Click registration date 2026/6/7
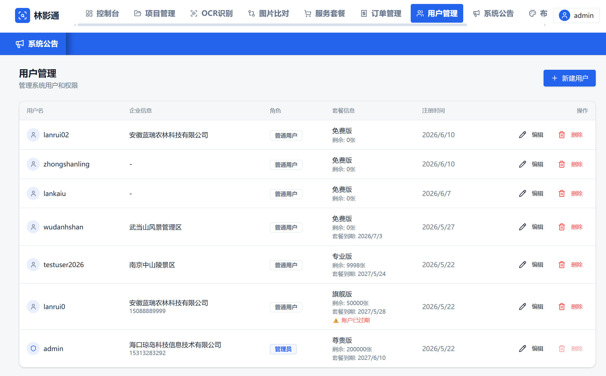This screenshot has height=376, width=606. (x=436, y=193)
